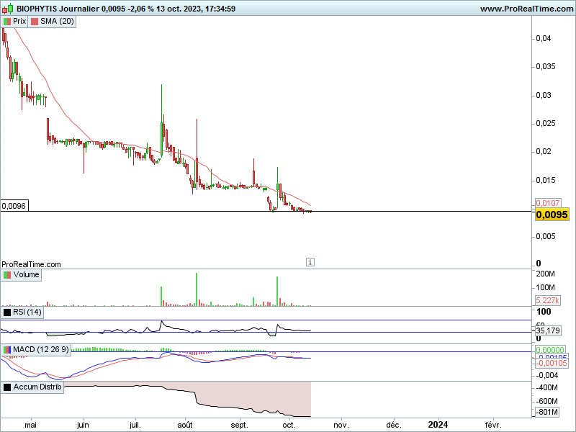
Task: Open the MACD (12 26 9) legend
Action: 35,349
